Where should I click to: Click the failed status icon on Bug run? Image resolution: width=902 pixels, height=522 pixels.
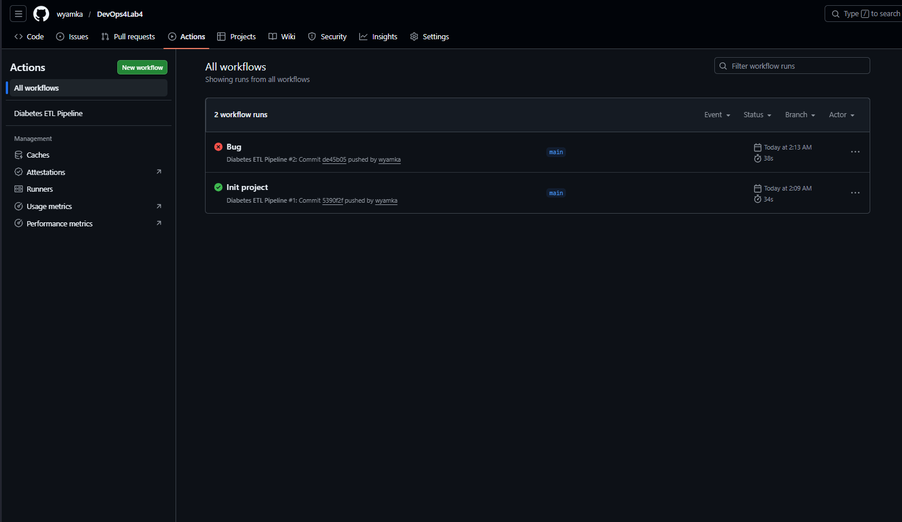(218, 147)
